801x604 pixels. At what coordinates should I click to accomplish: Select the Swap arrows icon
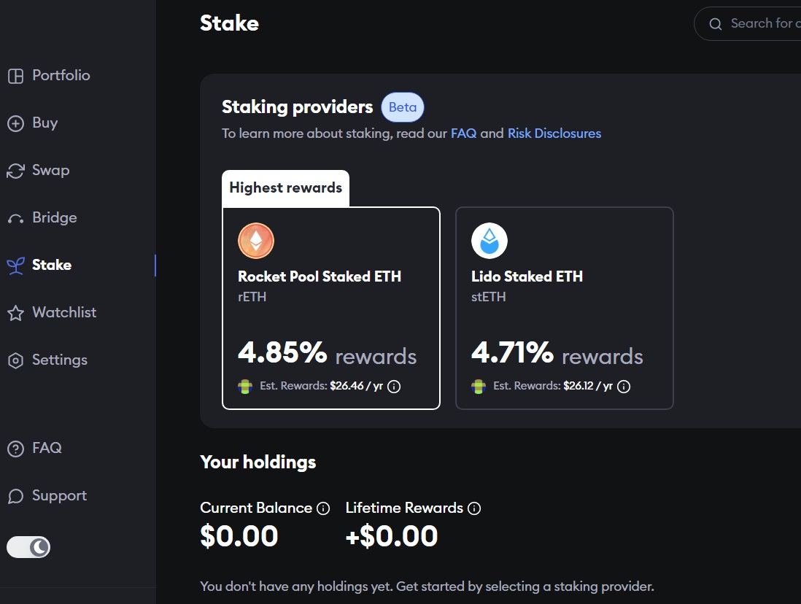coord(15,171)
